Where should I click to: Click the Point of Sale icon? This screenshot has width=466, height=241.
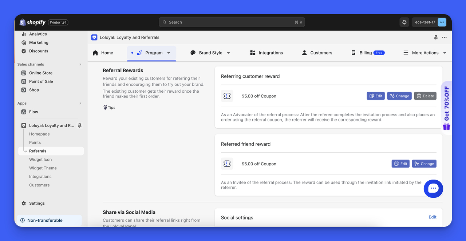[24, 81]
